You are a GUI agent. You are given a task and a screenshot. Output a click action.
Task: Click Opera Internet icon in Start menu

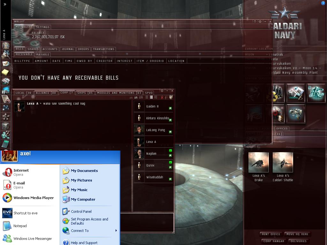(x=8, y=172)
